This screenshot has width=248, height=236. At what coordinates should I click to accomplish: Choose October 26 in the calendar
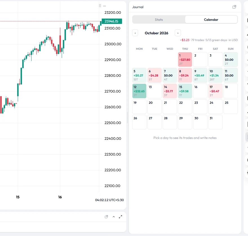[x=139, y=122]
